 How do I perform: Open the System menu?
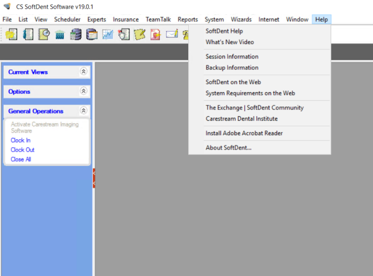215,19
